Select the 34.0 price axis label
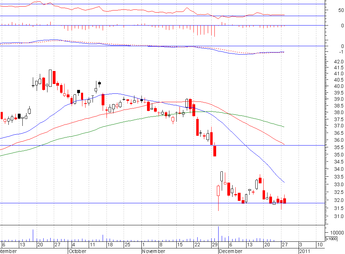Image resolution: width=345 pixels, height=254 pixels. (339, 169)
